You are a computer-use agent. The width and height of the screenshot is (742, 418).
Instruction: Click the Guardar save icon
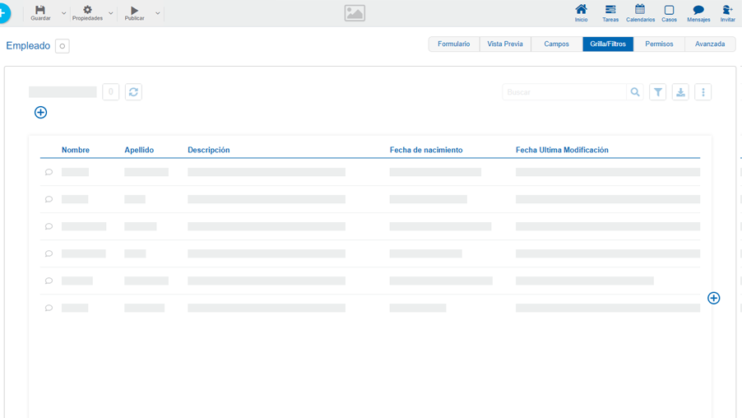(x=40, y=10)
